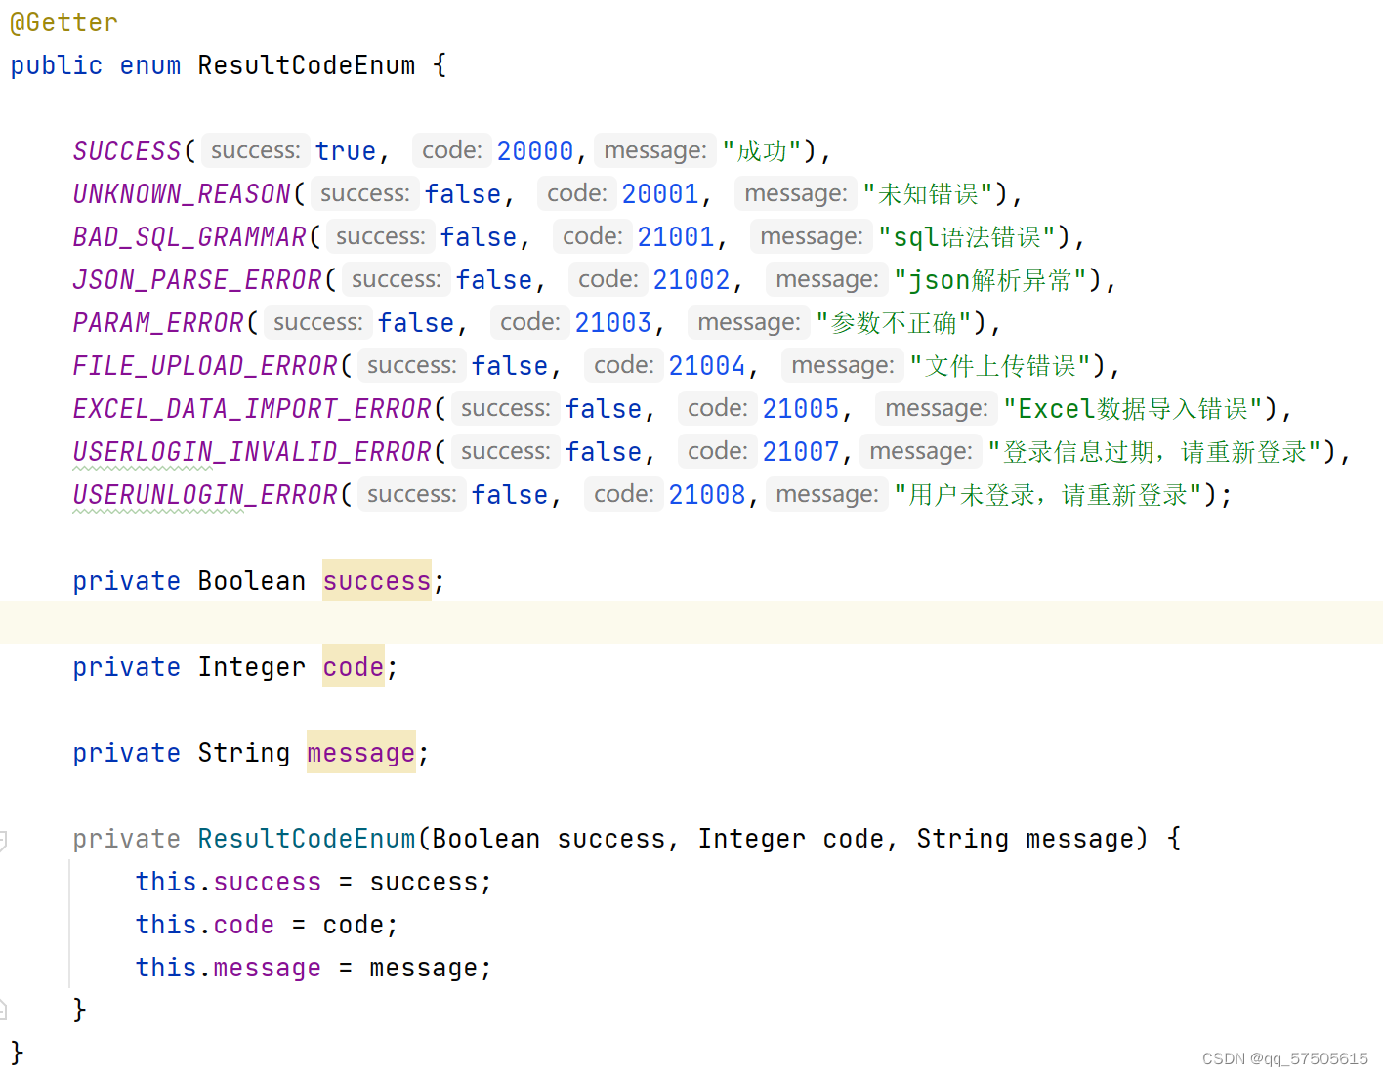The width and height of the screenshot is (1383, 1076).
Task: Click this.success inside the constructor body
Action: pos(227,881)
